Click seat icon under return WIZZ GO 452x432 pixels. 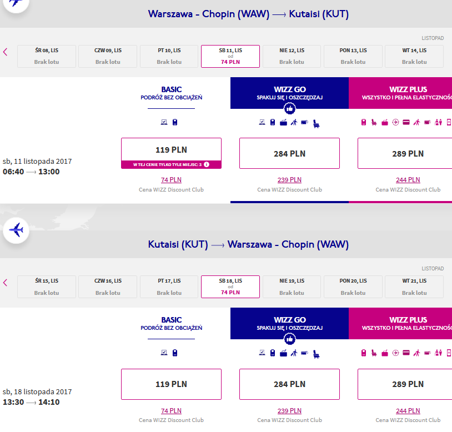click(316, 354)
